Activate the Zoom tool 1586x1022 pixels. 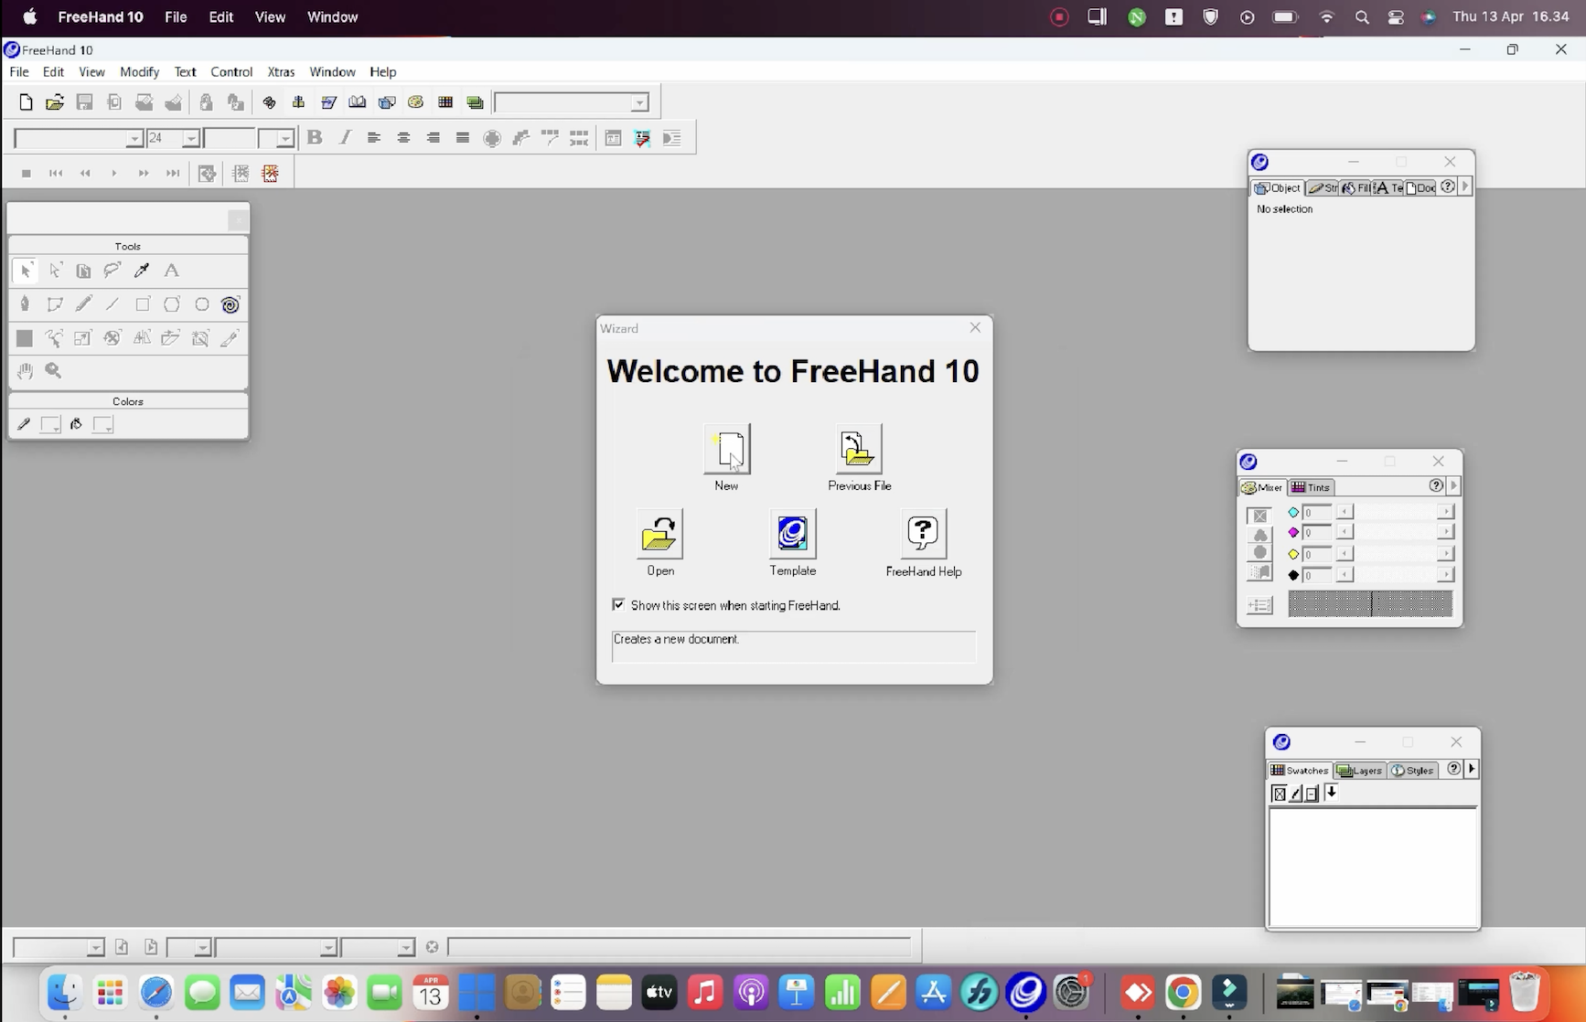click(x=53, y=371)
